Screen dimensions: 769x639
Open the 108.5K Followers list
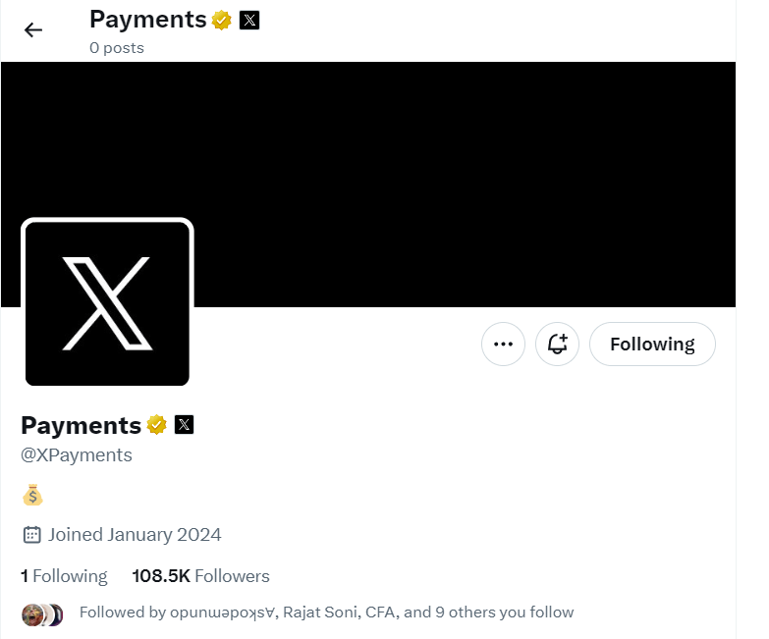pyautogui.click(x=200, y=576)
